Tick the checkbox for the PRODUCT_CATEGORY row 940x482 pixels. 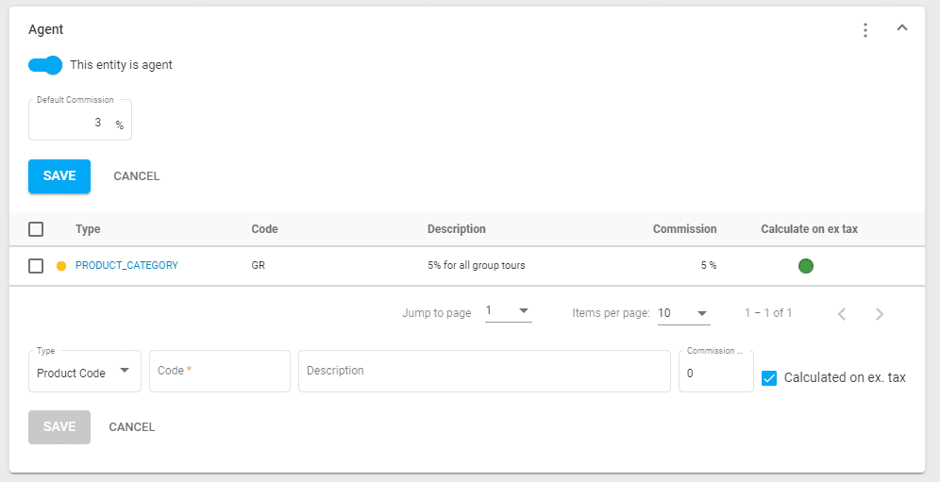click(x=36, y=266)
